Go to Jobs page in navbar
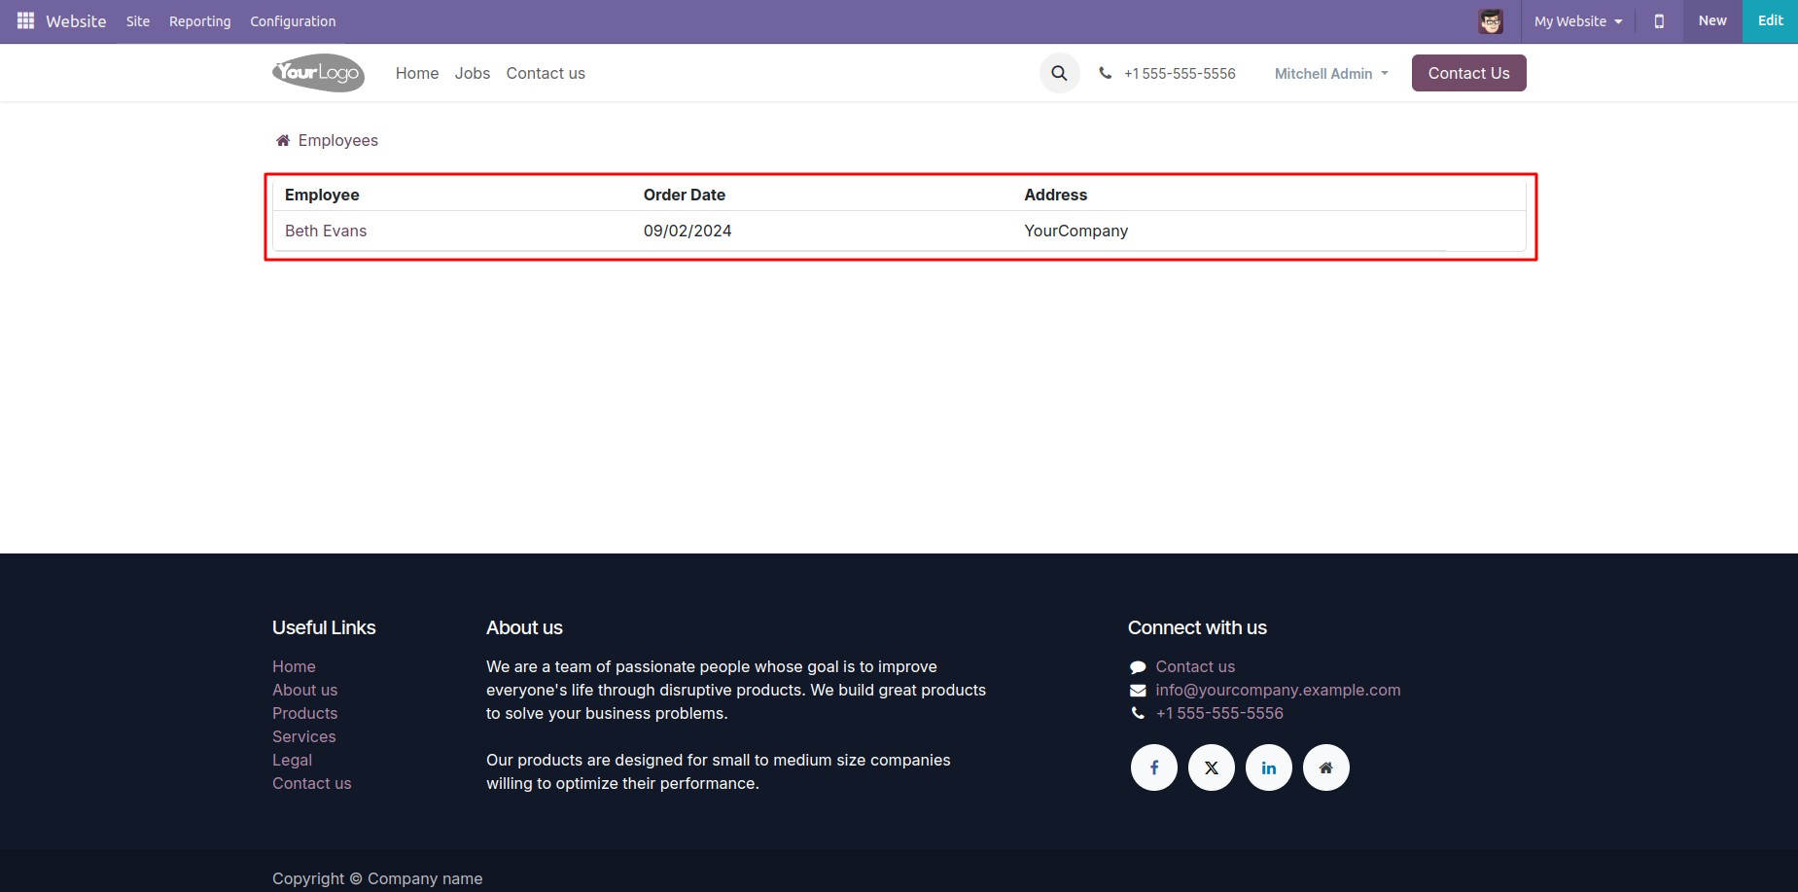 (472, 74)
